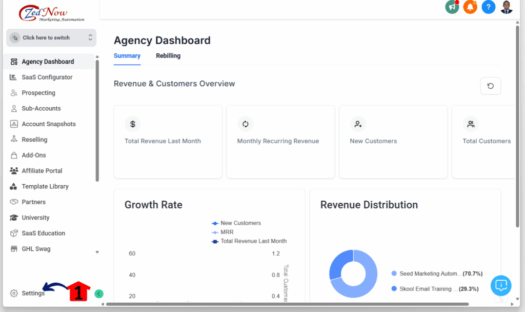
Task: Click the GHL Swag store icon
Action: pyautogui.click(x=14, y=249)
